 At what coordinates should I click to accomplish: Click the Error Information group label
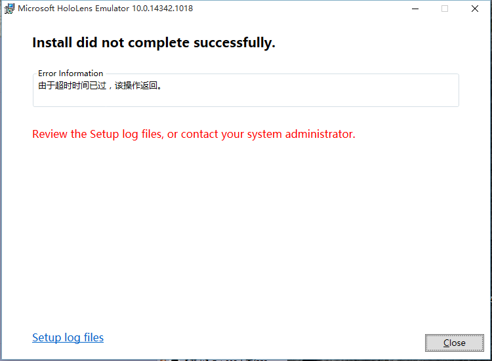[71, 74]
